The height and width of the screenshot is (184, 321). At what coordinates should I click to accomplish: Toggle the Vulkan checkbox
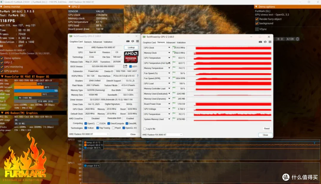click(86, 128)
